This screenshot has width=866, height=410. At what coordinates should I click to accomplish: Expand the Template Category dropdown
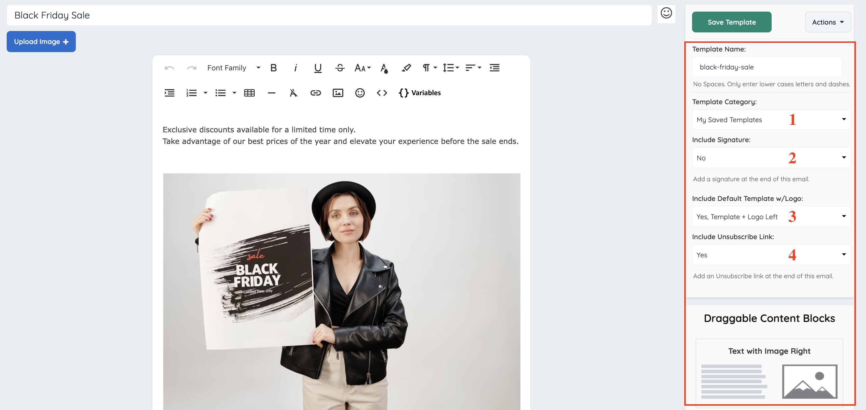[x=771, y=120]
